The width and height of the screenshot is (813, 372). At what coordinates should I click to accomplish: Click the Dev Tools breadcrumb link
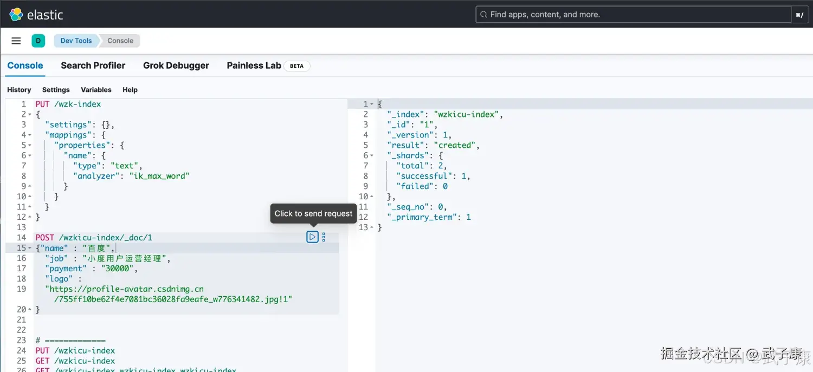coord(75,40)
